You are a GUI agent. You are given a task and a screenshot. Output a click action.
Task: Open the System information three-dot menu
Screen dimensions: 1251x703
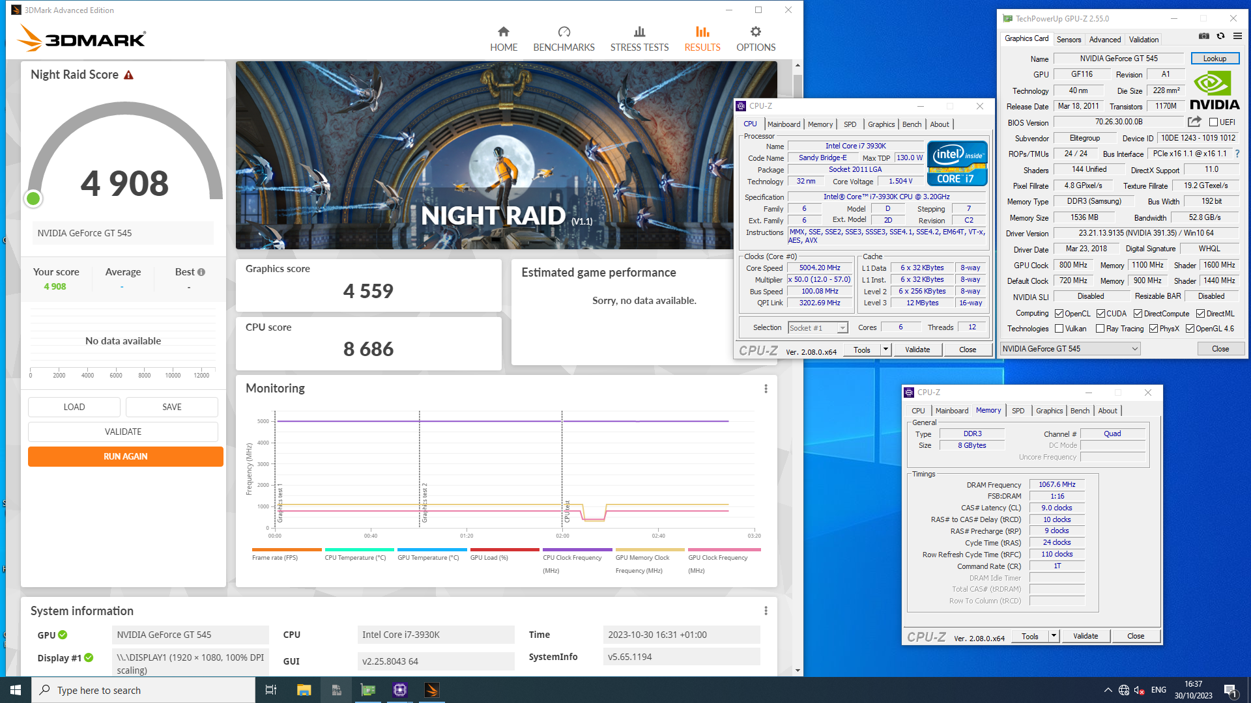(766, 611)
